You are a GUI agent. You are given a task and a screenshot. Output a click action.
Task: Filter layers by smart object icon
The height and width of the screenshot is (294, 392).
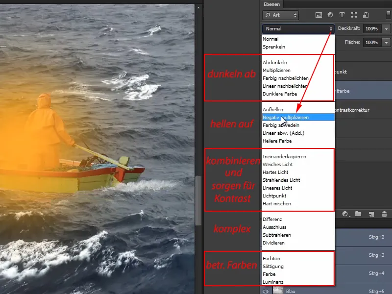366,15
